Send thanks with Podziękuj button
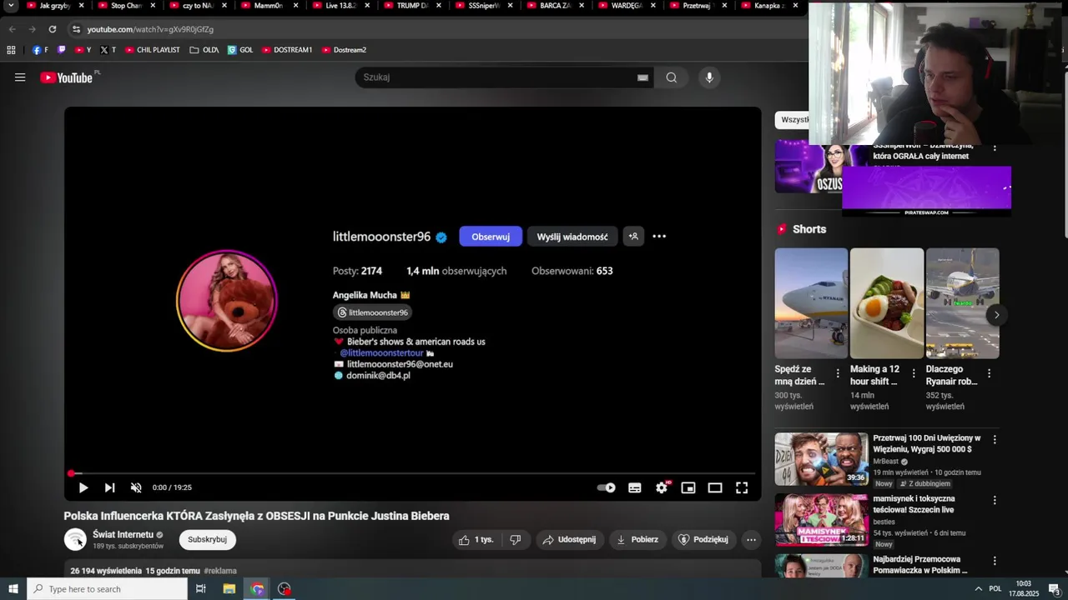Image resolution: width=1068 pixels, height=600 pixels. pyautogui.click(x=703, y=539)
